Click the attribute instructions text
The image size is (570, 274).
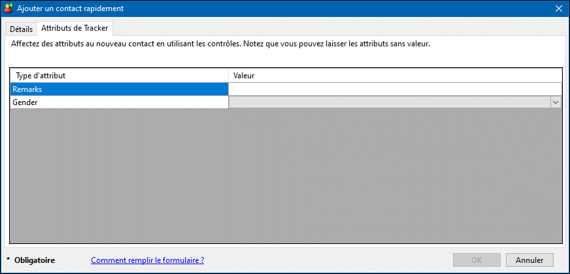(221, 44)
